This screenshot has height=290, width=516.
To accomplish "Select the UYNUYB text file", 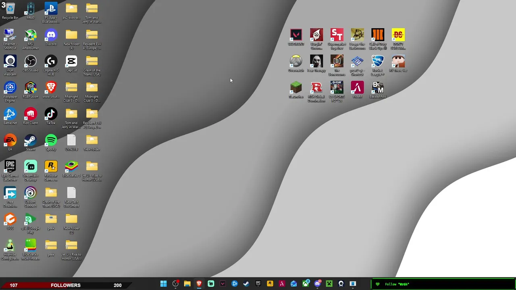I will point(71,143).
